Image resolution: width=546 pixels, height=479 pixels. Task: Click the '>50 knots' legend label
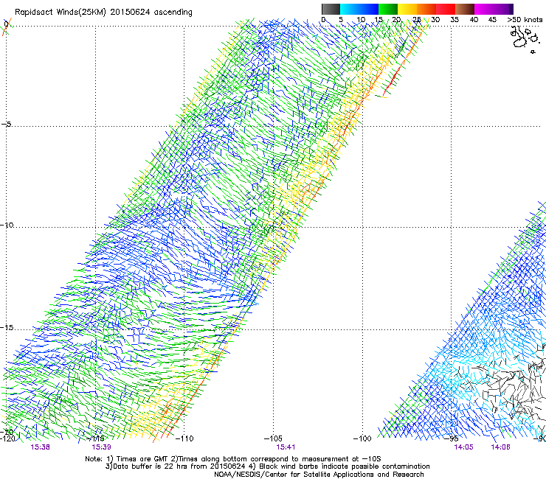[525, 20]
